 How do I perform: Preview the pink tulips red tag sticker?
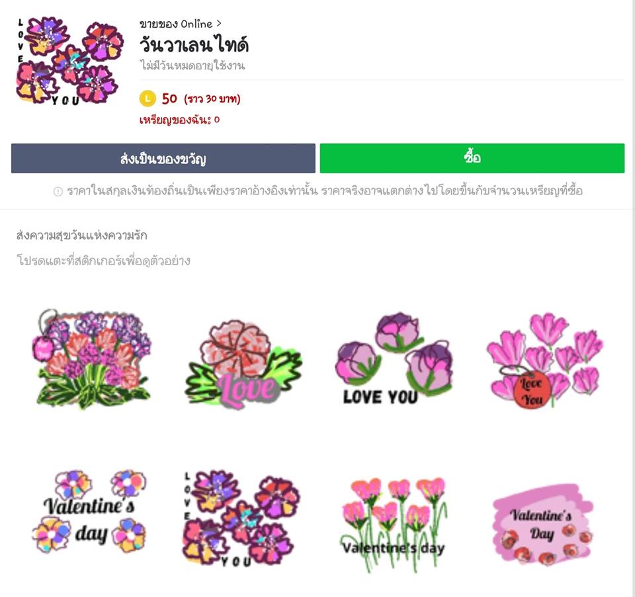(545, 360)
